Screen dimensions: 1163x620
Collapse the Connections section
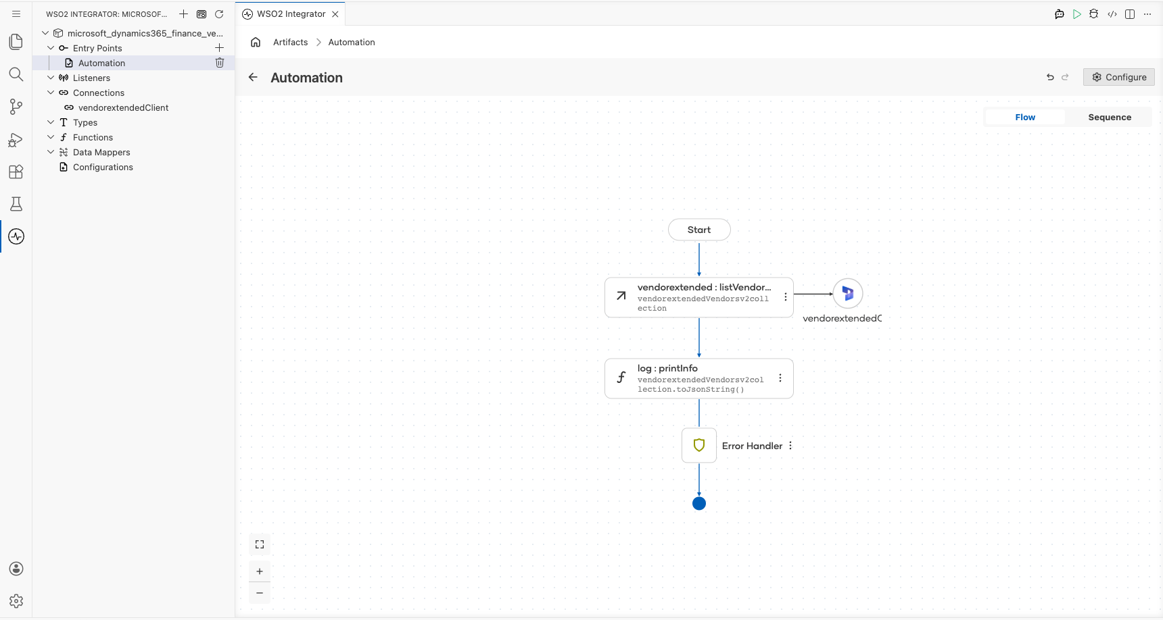pos(51,93)
